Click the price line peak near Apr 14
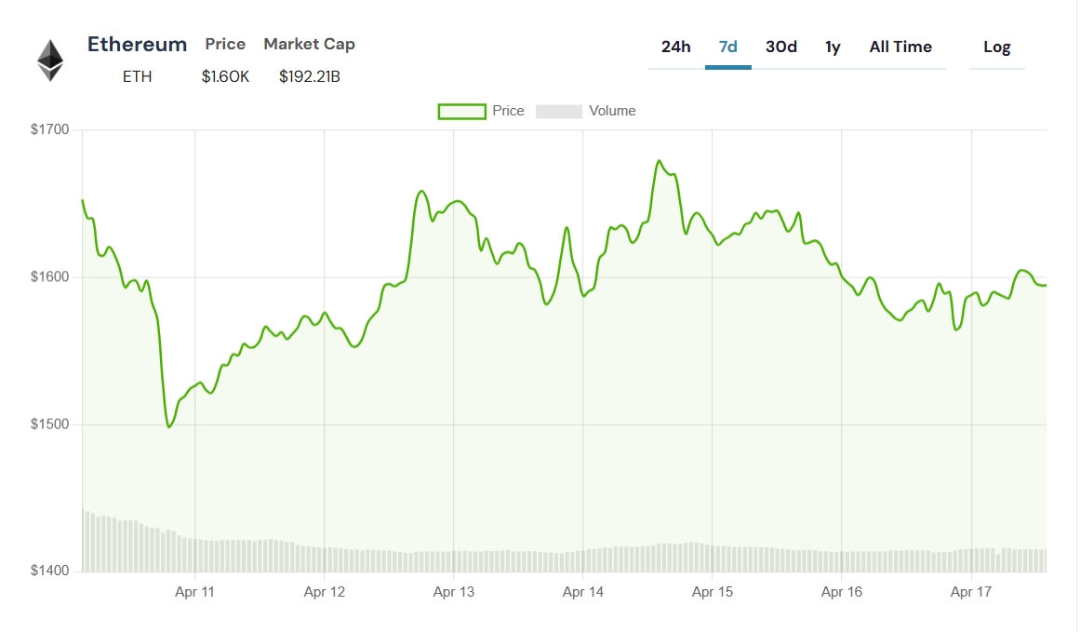The height and width of the screenshot is (632, 1080). point(660,161)
